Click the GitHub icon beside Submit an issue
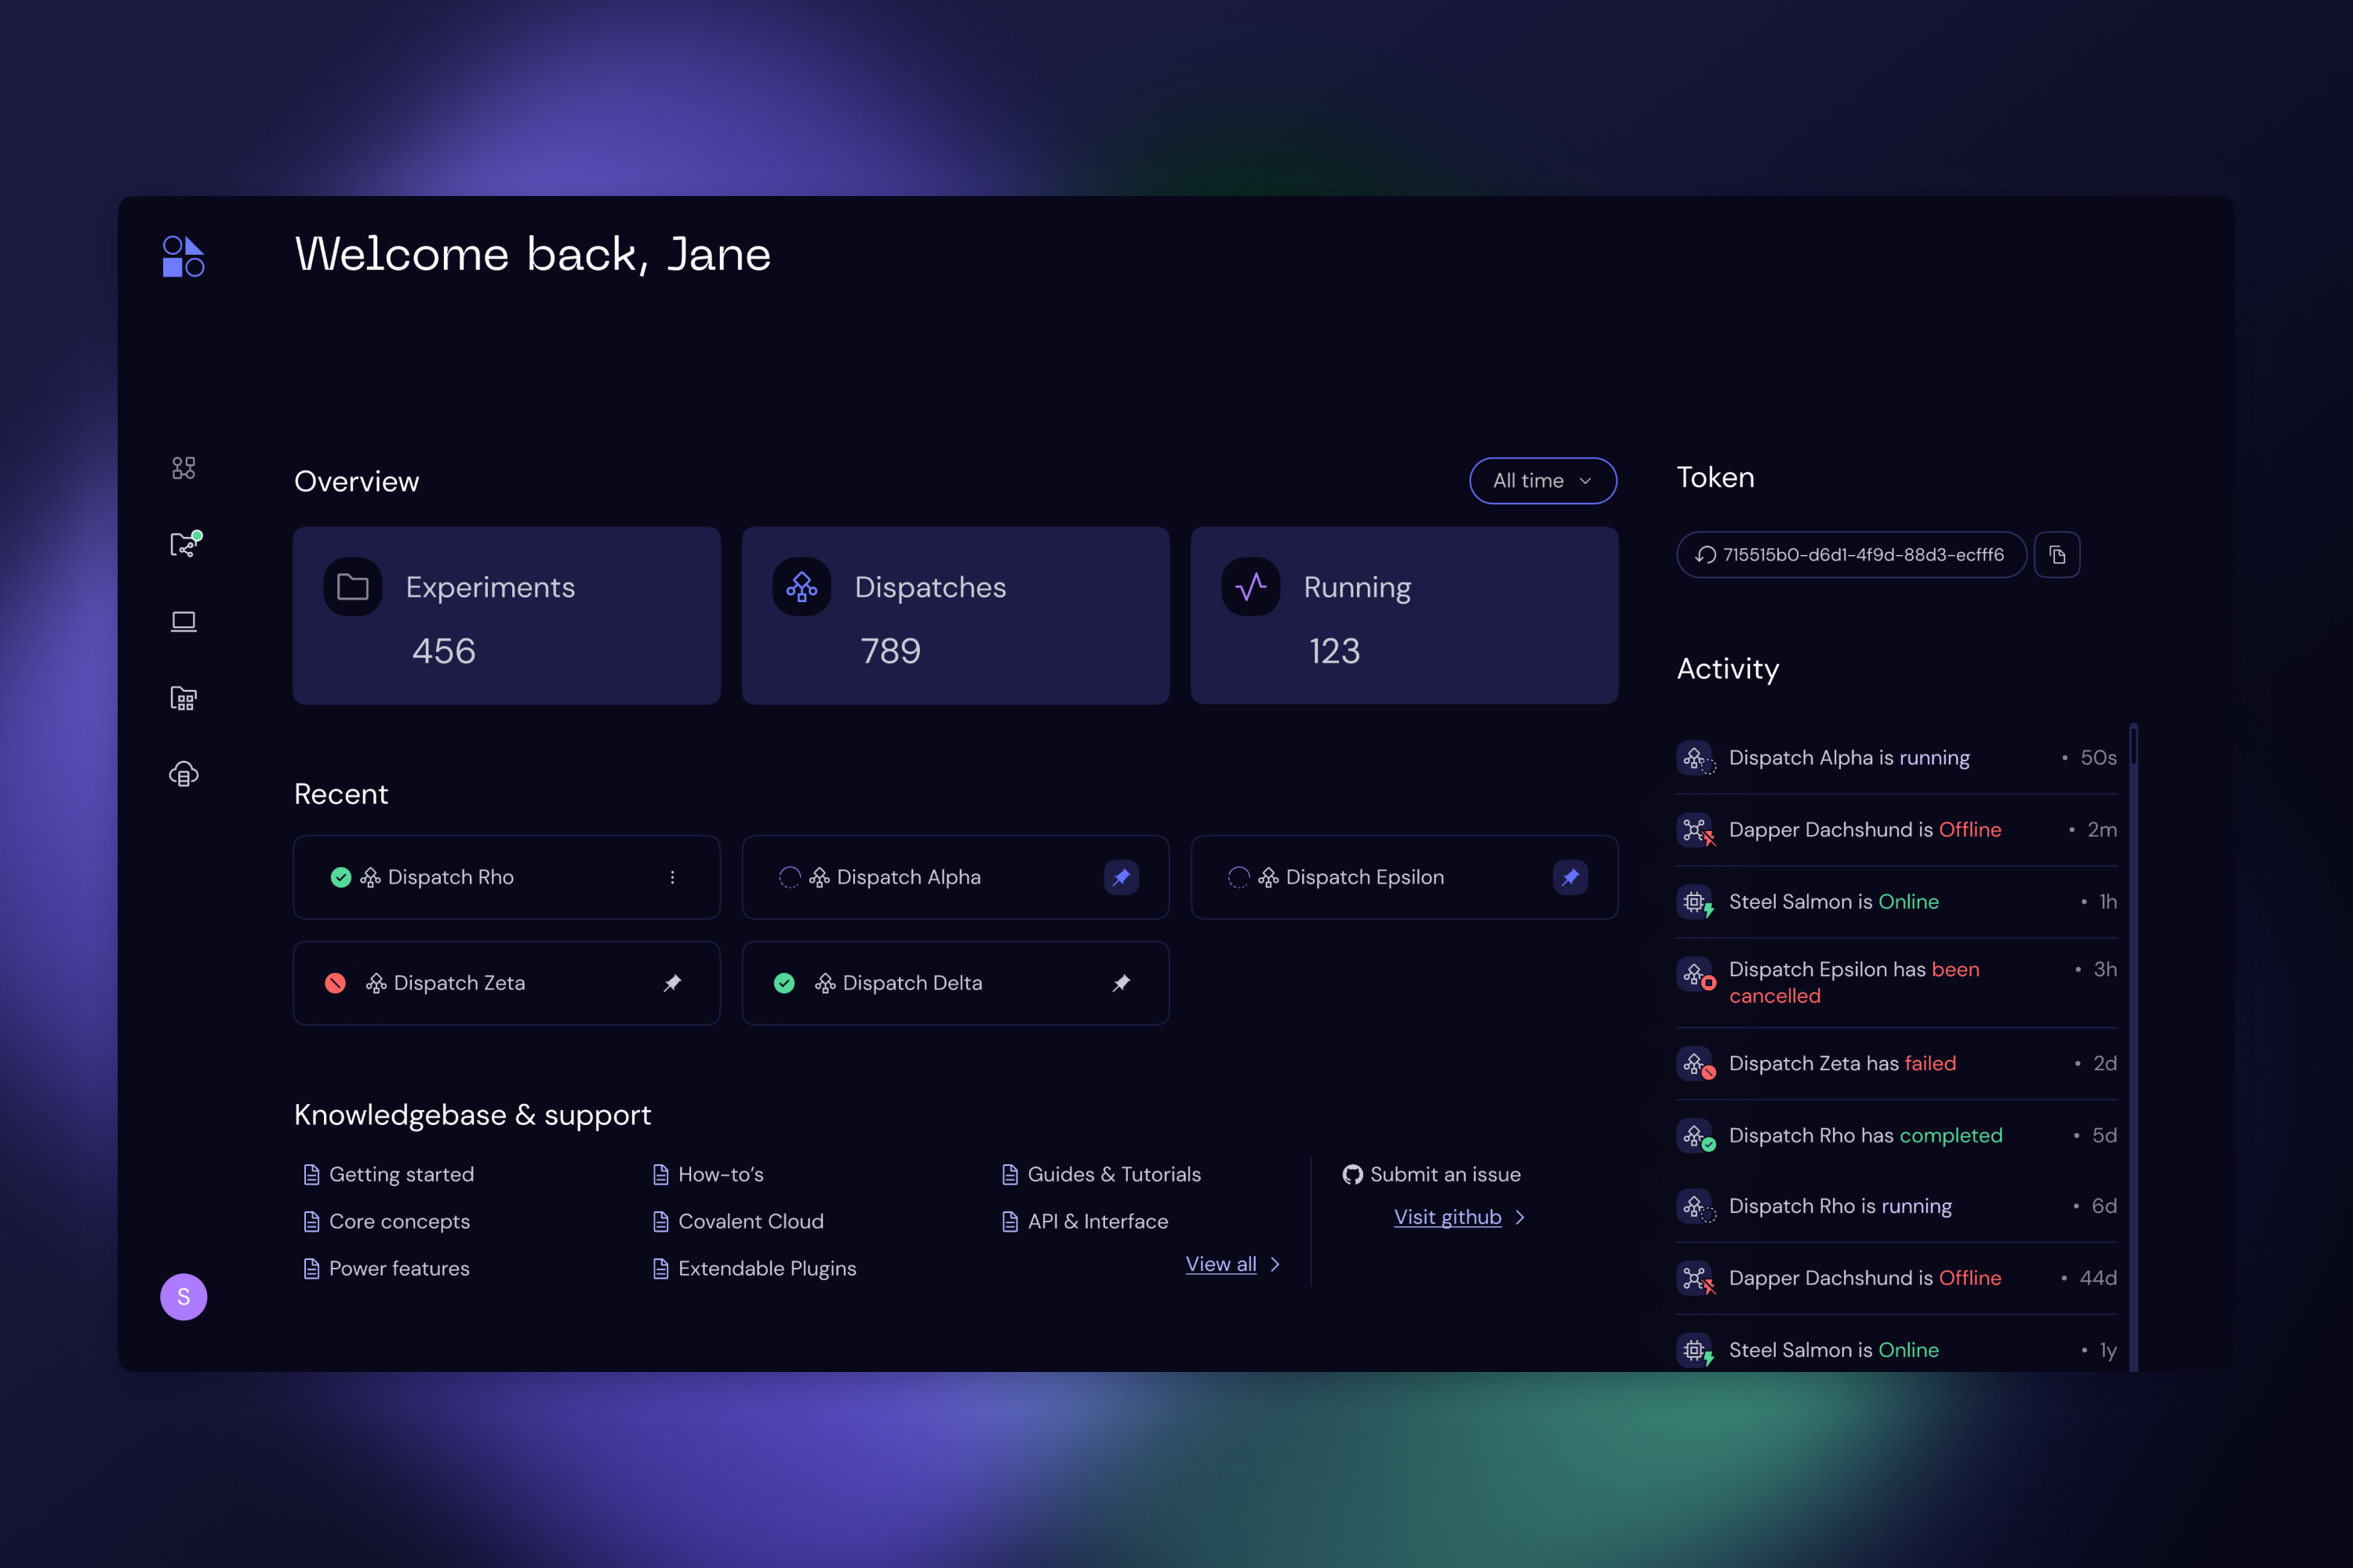Viewport: 2353px width, 1568px height. click(x=1352, y=1174)
